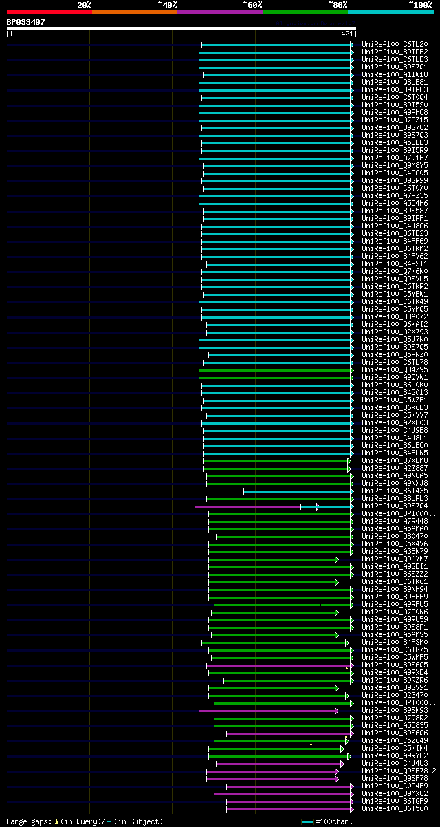Select hit label UniRef100_B9S6Q5

(395, 665)
